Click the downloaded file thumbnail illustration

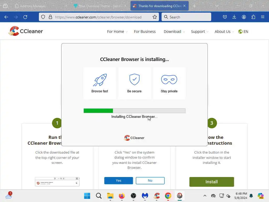57,182
